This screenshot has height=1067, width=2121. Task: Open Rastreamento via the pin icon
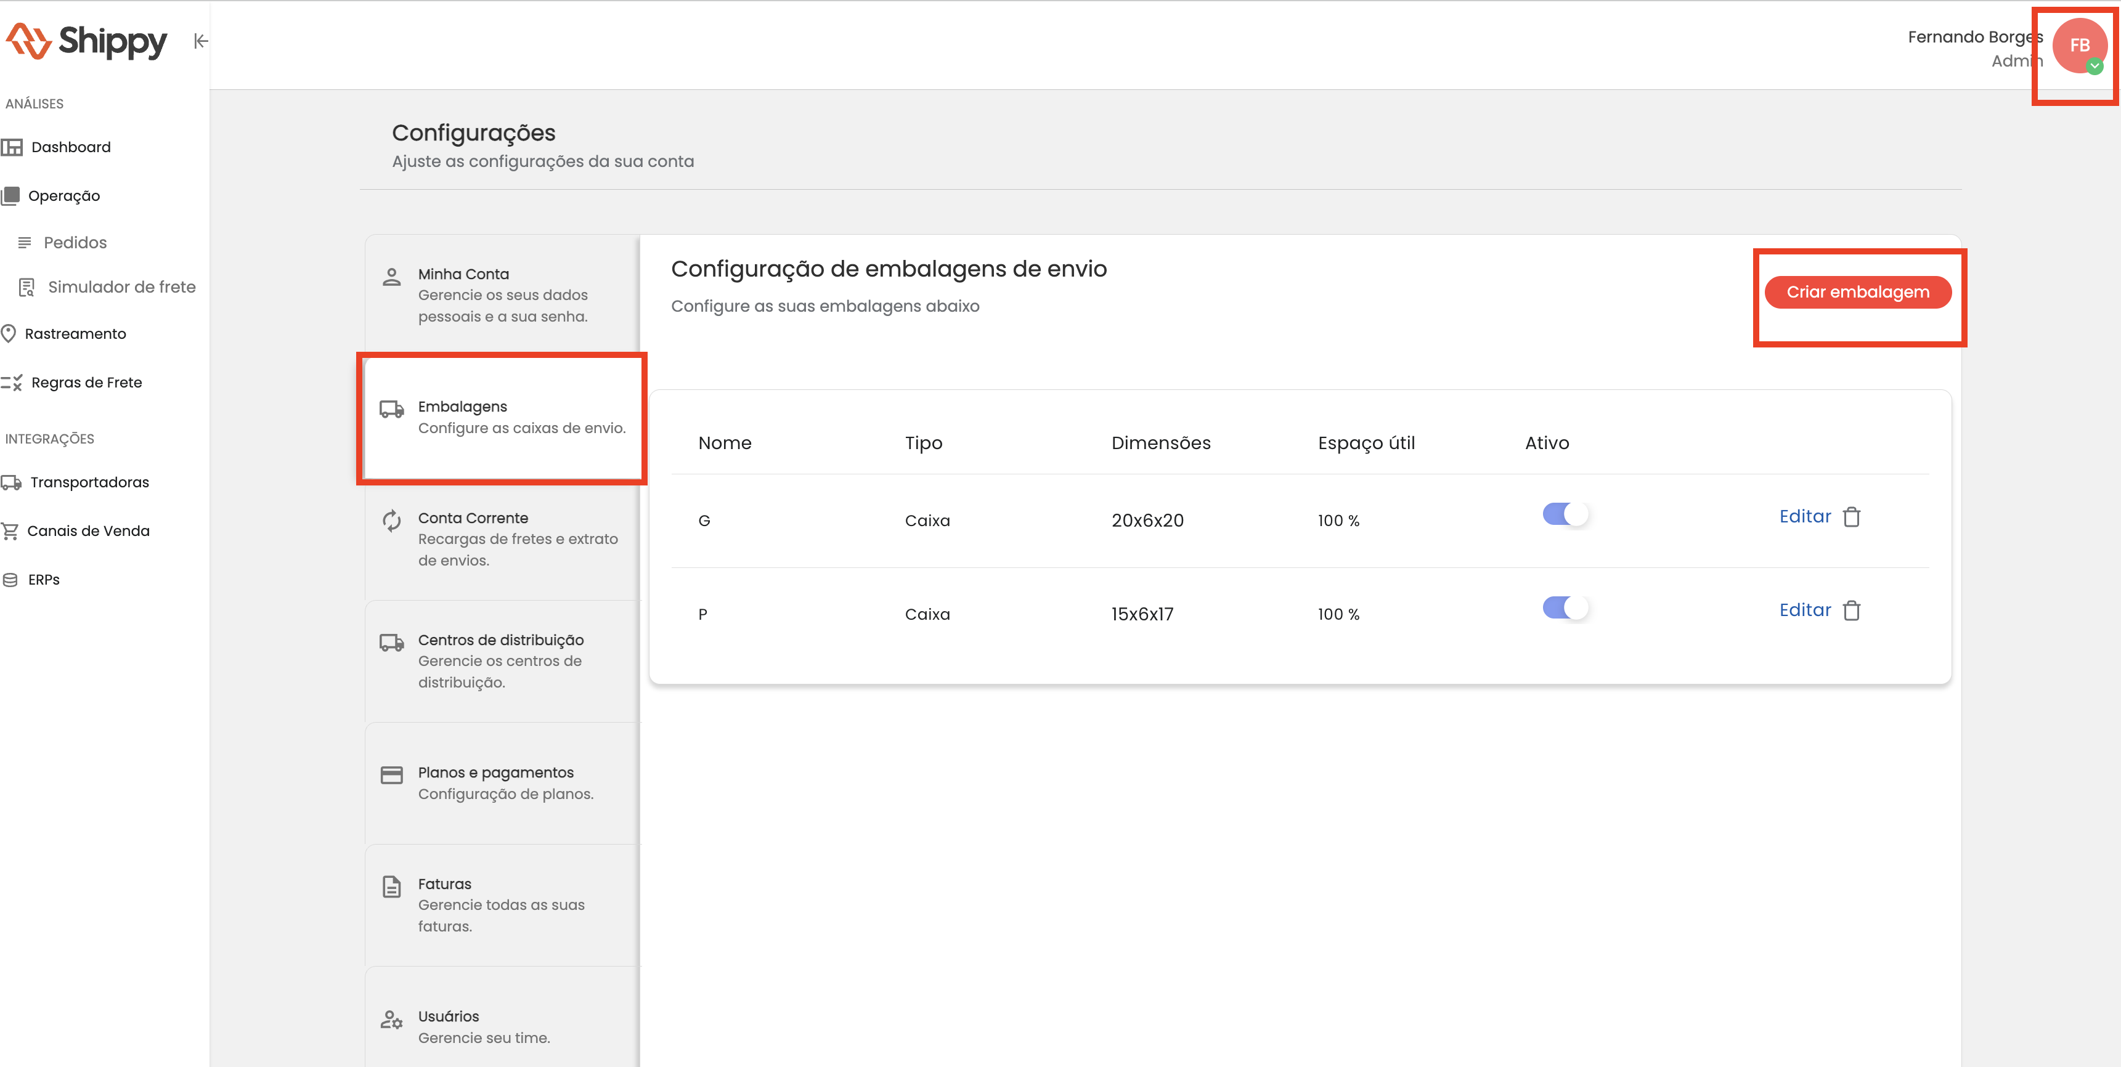pyautogui.click(x=9, y=333)
